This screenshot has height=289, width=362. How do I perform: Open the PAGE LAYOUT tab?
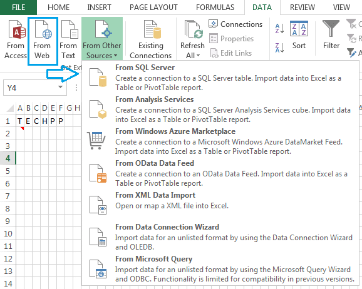pyautogui.click(x=153, y=8)
